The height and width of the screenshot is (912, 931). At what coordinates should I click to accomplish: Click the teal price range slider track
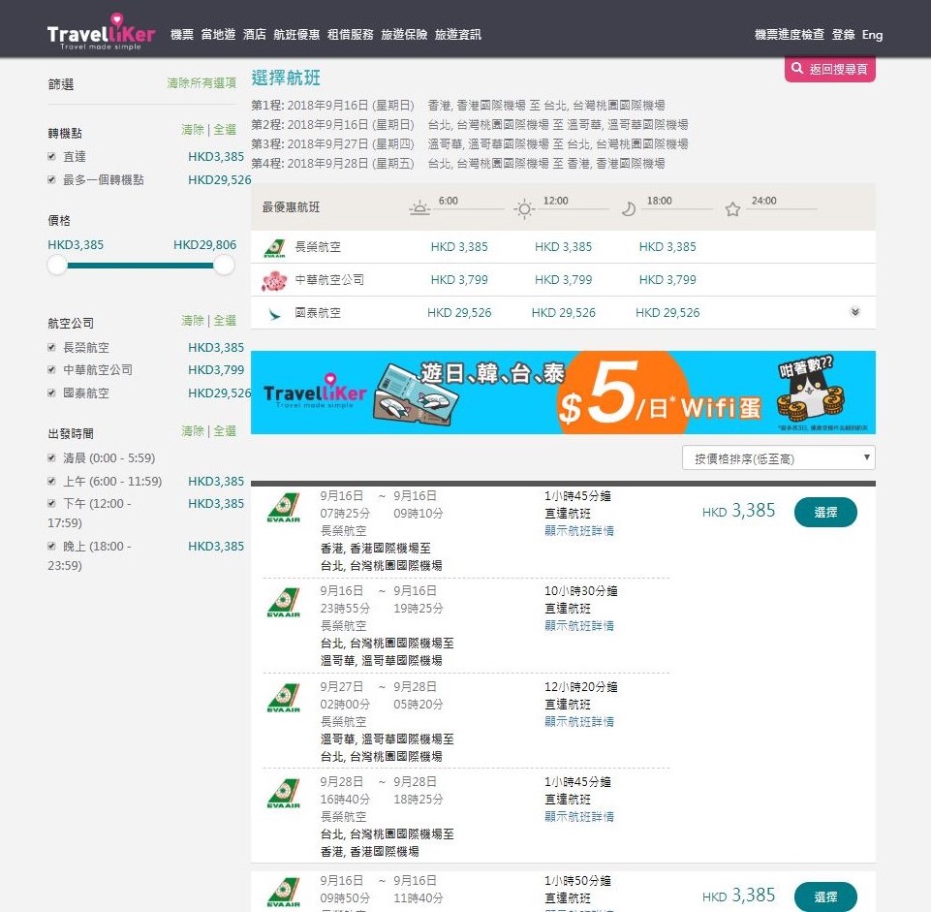coord(140,266)
